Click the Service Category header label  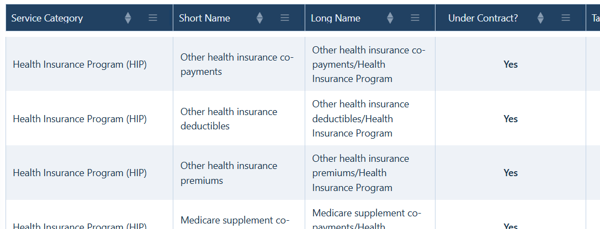click(x=47, y=18)
